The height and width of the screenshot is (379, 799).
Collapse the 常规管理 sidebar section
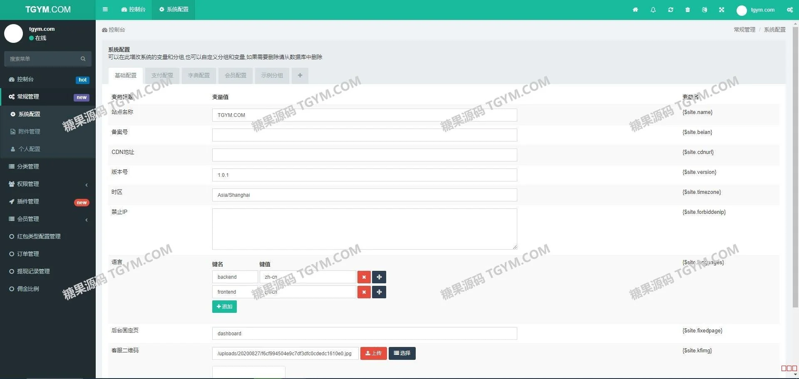(48, 97)
